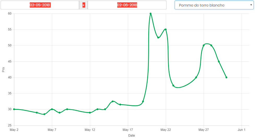Click the May 15 data point at 32.5

[113, 101]
